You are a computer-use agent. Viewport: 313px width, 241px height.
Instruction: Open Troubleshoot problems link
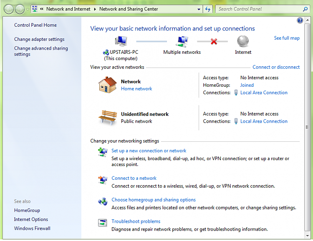[136, 221]
